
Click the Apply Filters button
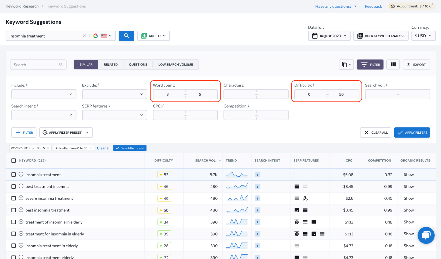click(x=412, y=133)
